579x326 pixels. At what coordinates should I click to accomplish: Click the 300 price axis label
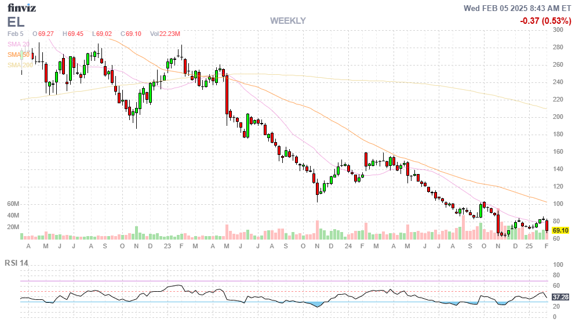click(558, 30)
